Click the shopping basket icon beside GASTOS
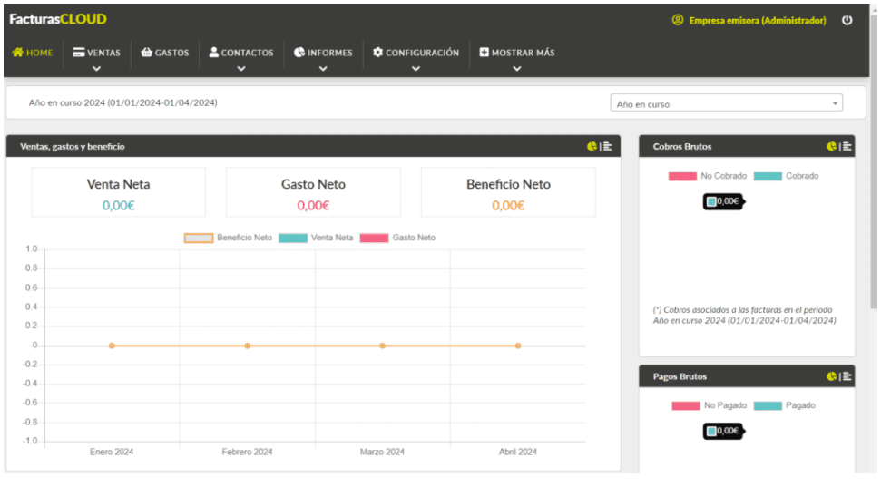Image resolution: width=881 pixels, height=487 pixels. [x=147, y=53]
